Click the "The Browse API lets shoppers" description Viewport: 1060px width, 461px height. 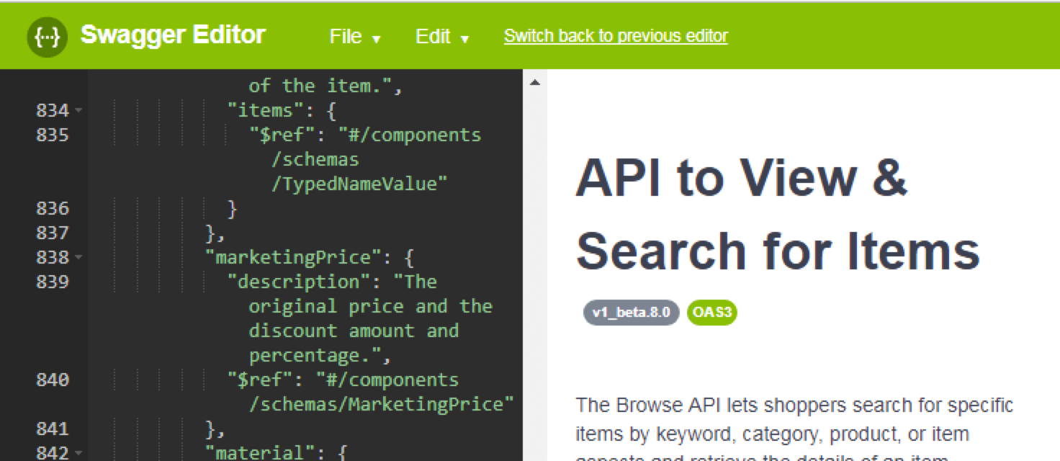point(794,405)
